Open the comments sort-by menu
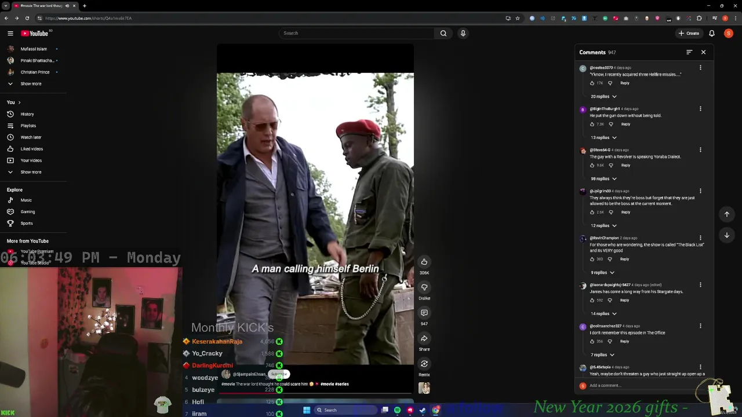The width and height of the screenshot is (742, 417). 689,52
